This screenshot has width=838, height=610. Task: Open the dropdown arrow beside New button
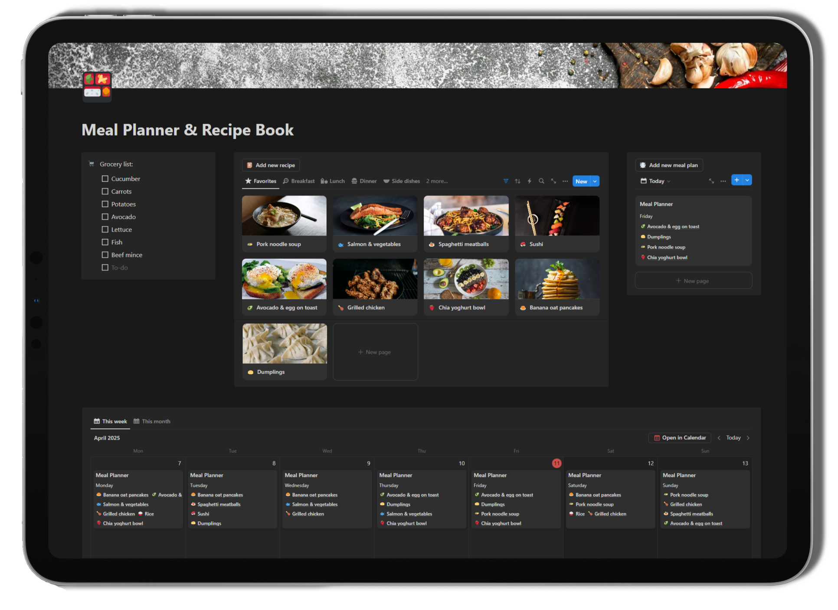[595, 181]
